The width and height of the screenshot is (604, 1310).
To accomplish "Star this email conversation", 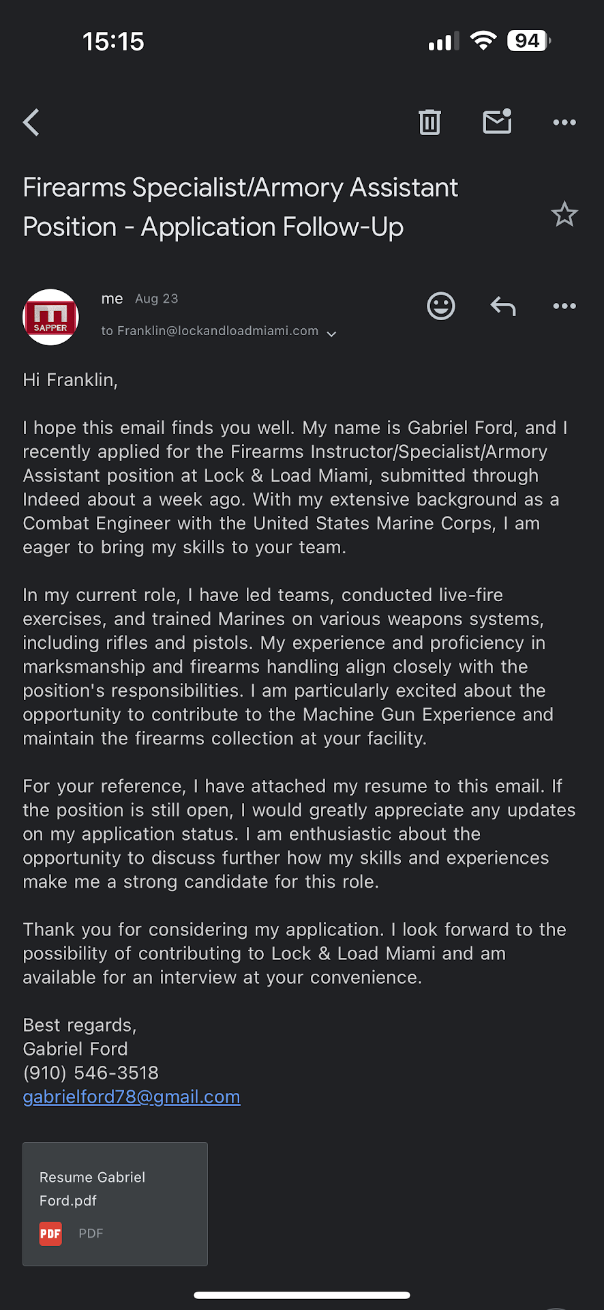I will point(564,215).
